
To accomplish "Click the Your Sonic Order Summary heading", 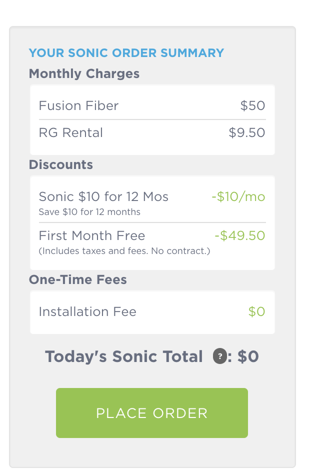I will tap(126, 52).
